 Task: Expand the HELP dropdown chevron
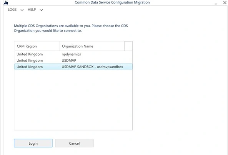click(x=41, y=10)
